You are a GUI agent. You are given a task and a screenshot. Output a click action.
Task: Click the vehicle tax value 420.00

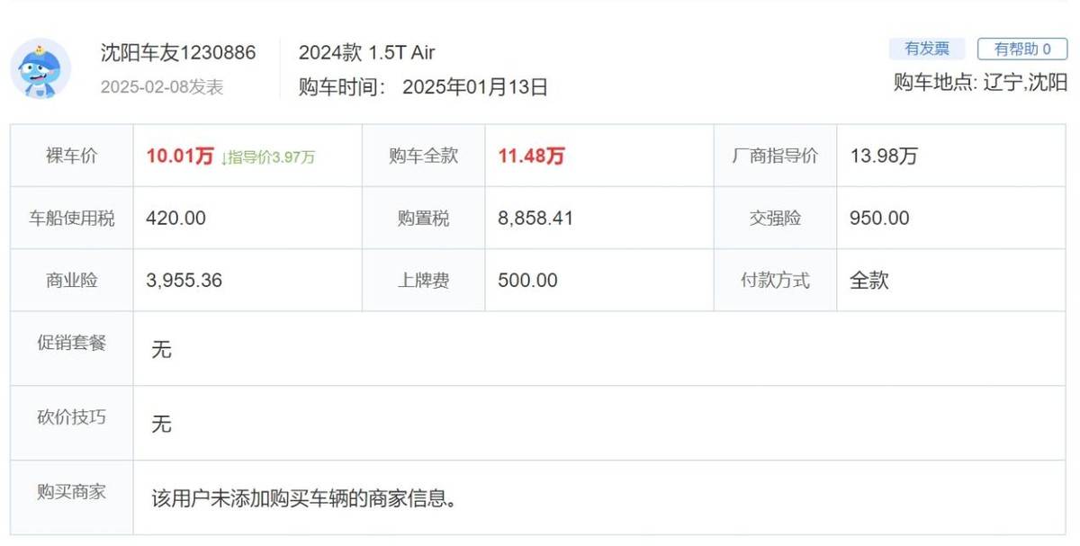[175, 219]
